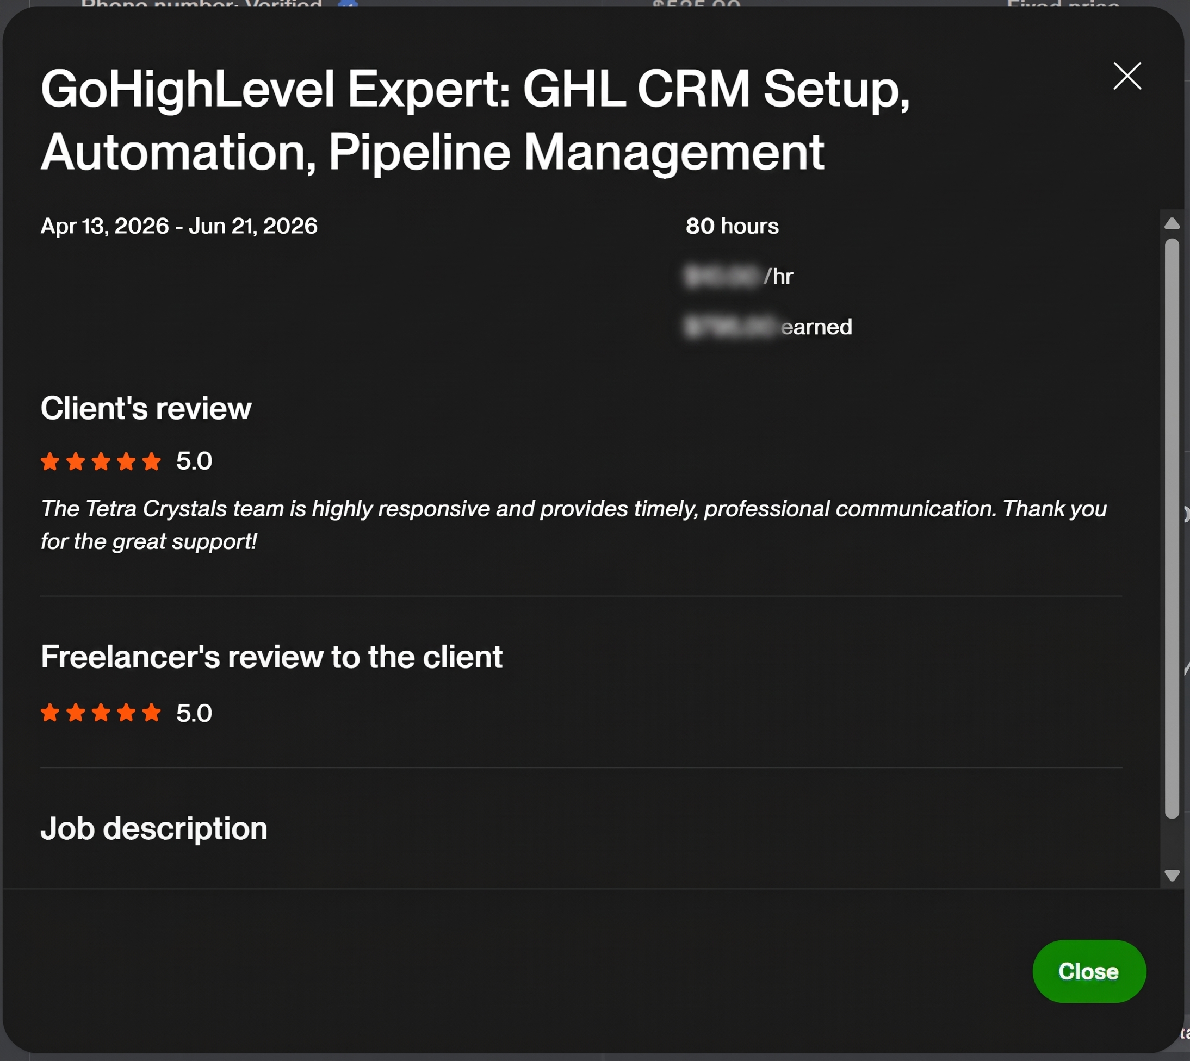Click the star rating under Client's review
The image size is (1190, 1061).
101,461
